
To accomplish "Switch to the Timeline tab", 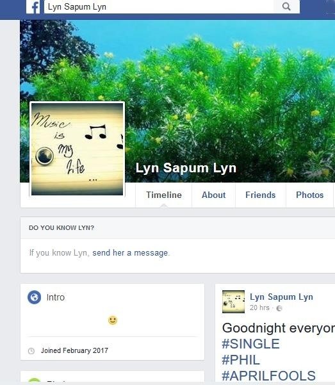I will click(x=164, y=195).
